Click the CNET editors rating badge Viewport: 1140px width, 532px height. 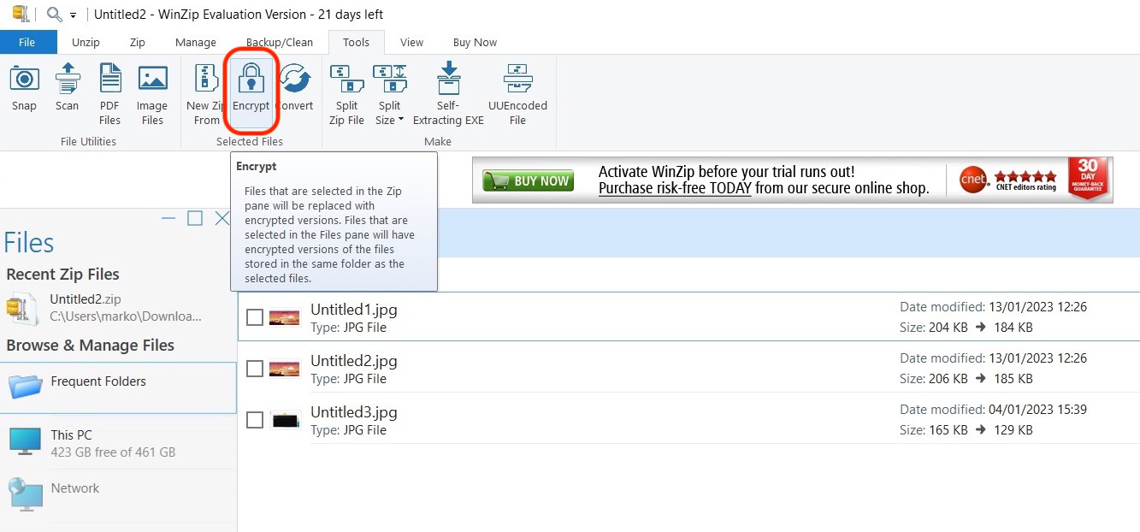[x=1008, y=180]
